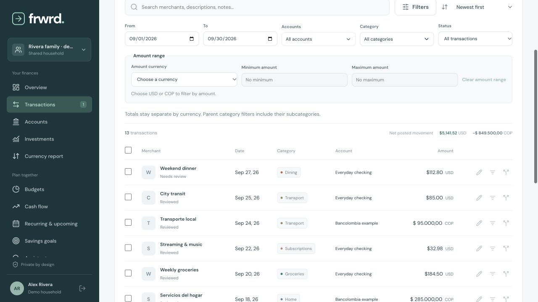Viewport: 538px width, 302px height.
Task: Open the Newest first sort dropdown
Action: (484, 7)
